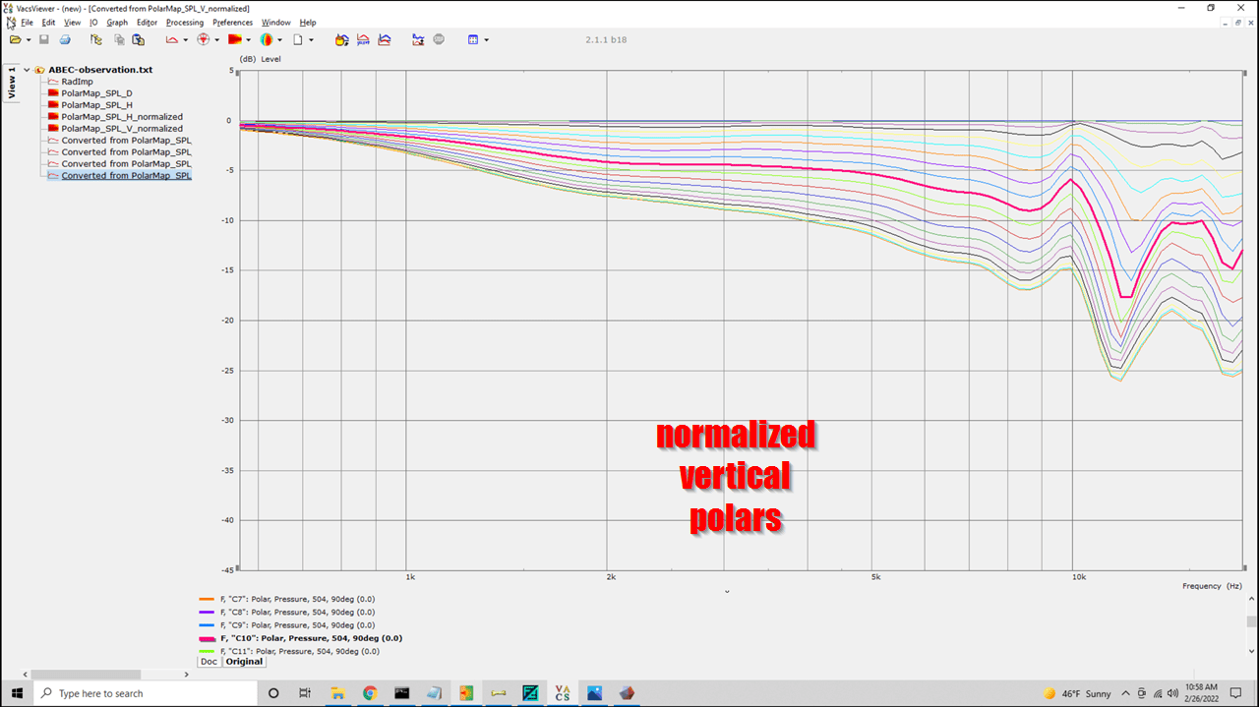Select PolarMap_SPL_H_normalized tree item

[122, 117]
